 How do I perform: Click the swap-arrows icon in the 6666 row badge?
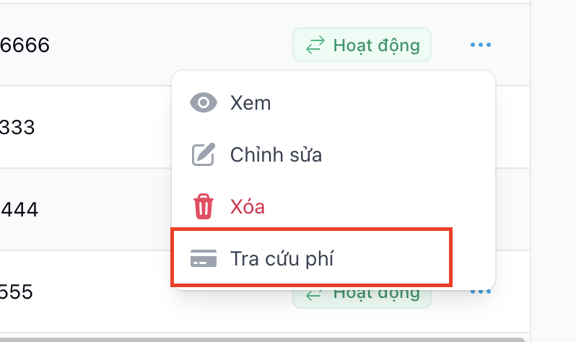[315, 45]
